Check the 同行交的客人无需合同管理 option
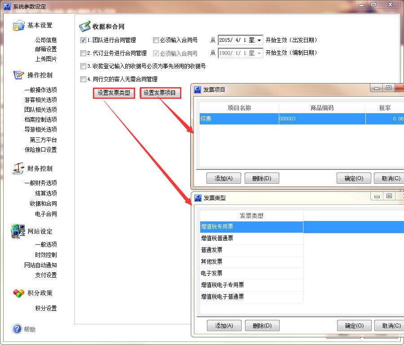 [83, 80]
